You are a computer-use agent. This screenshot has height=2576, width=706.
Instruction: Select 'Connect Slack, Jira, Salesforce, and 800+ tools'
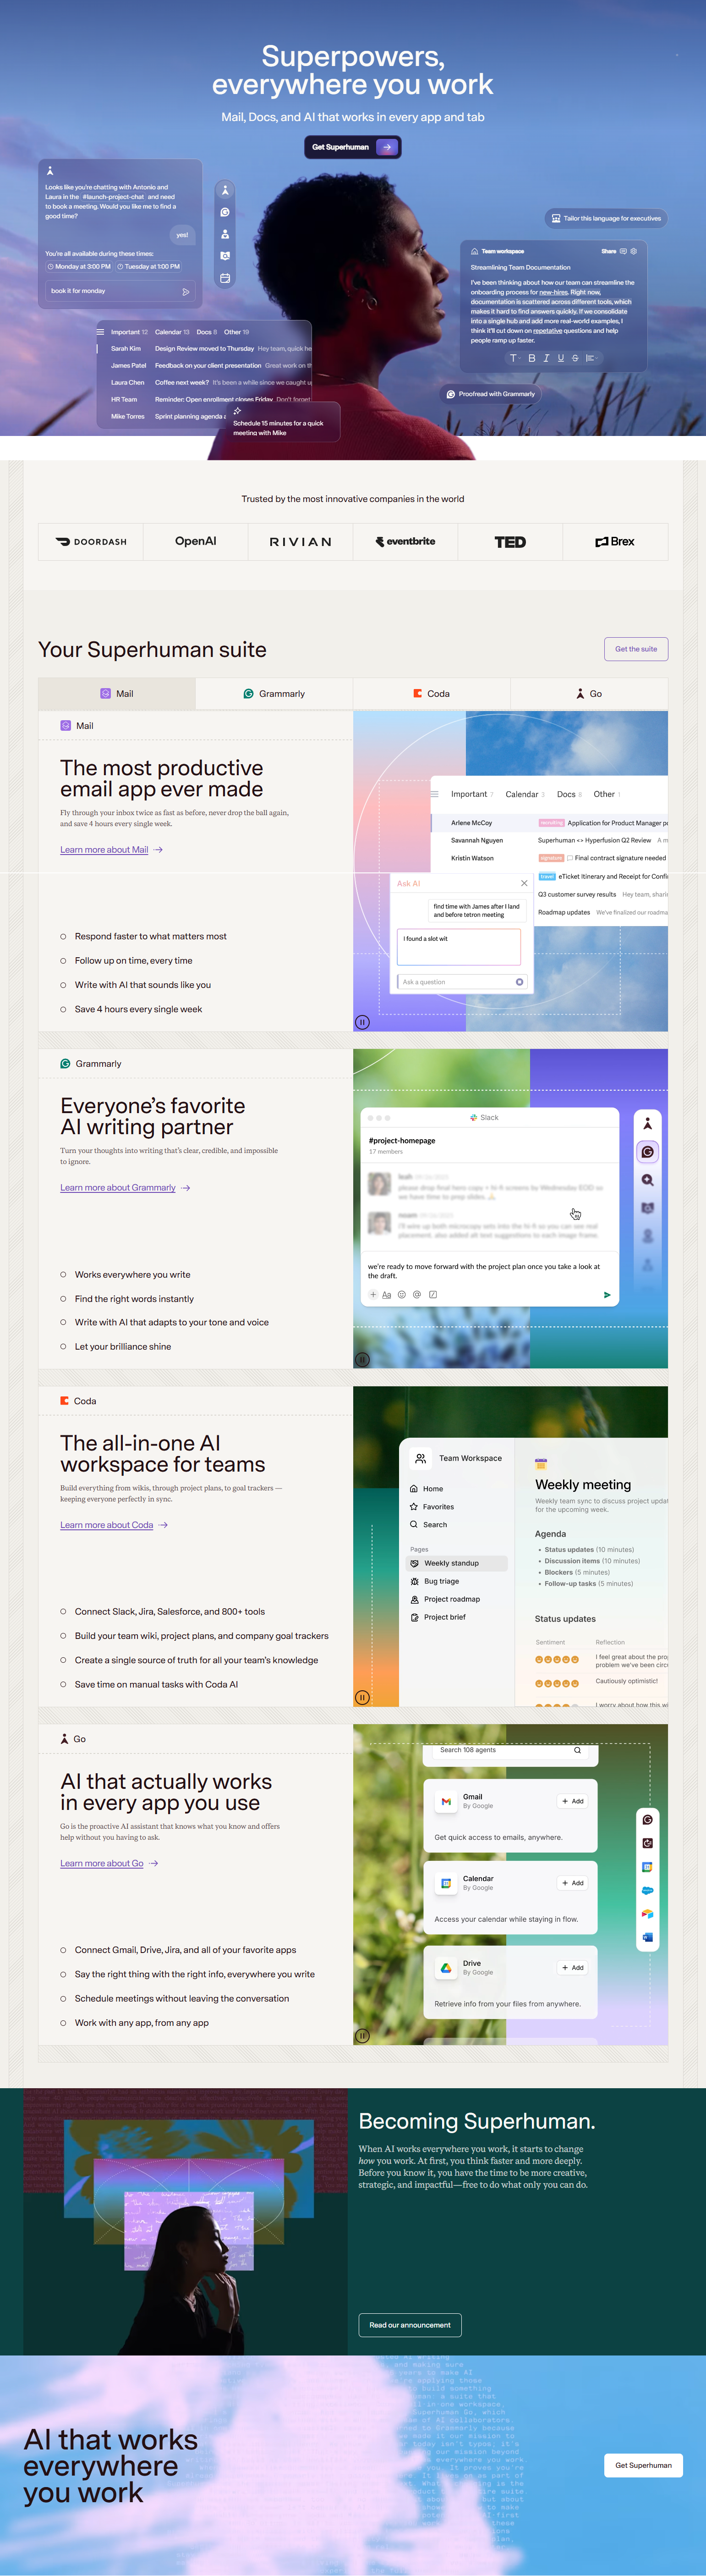162,1612
